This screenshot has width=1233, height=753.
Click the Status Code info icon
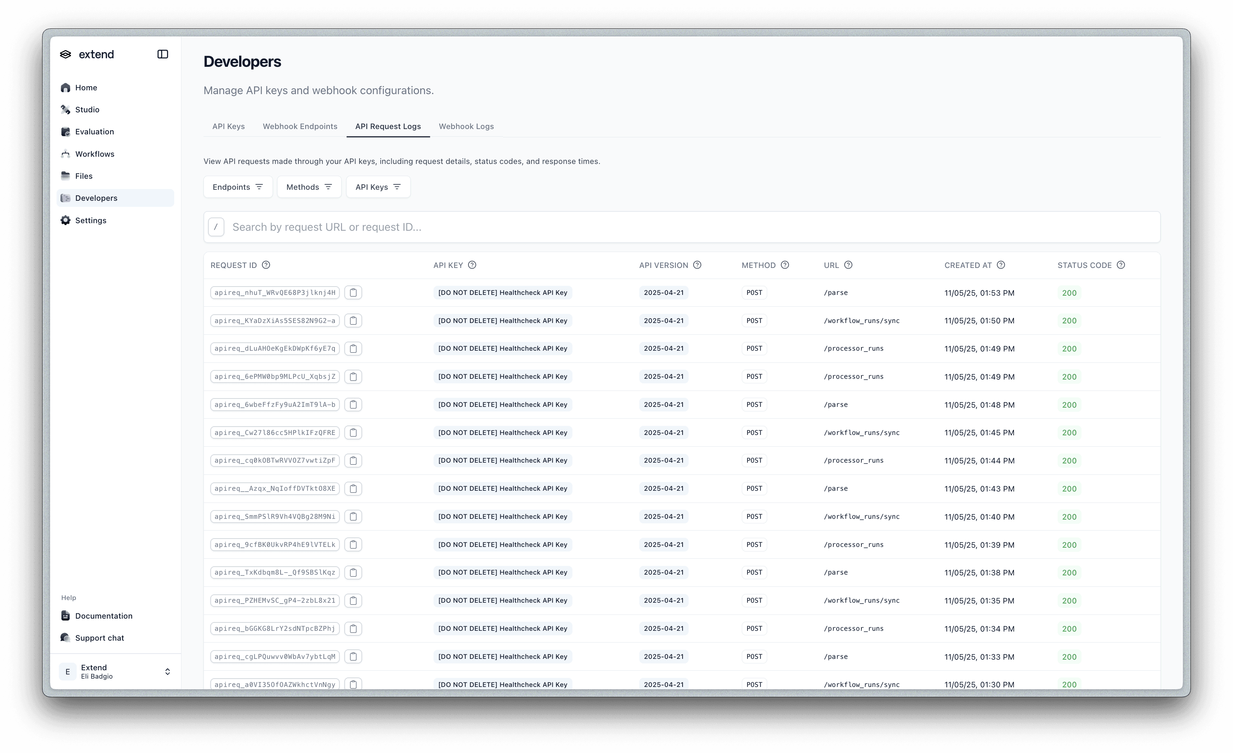click(x=1121, y=265)
